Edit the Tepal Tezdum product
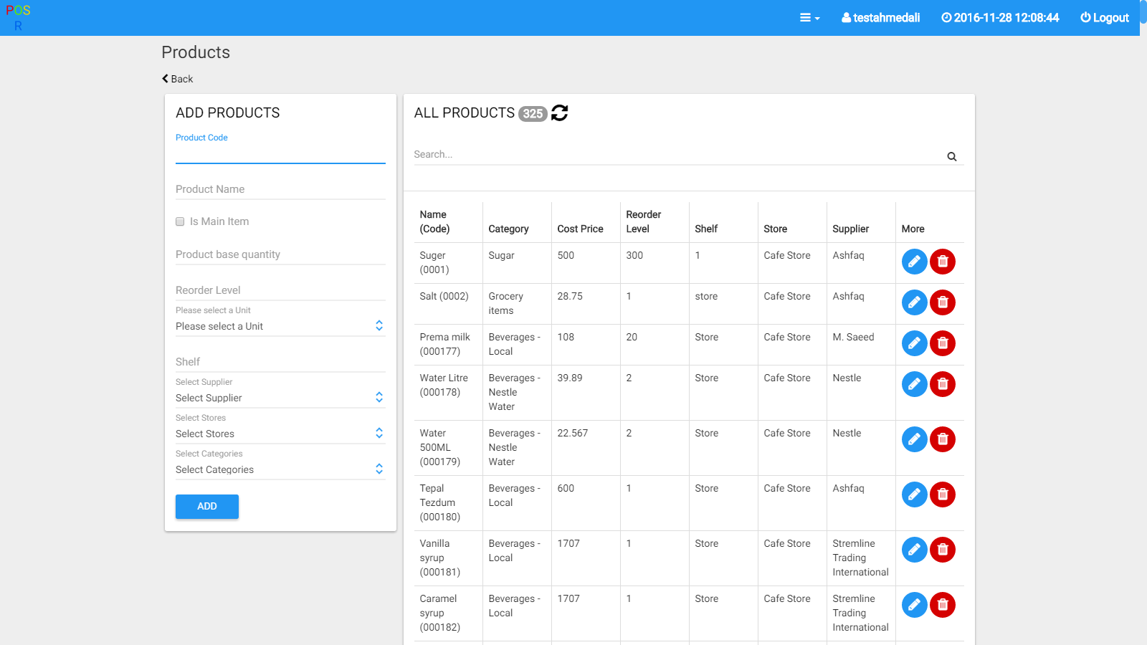This screenshot has height=645, width=1147. coord(914,494)
